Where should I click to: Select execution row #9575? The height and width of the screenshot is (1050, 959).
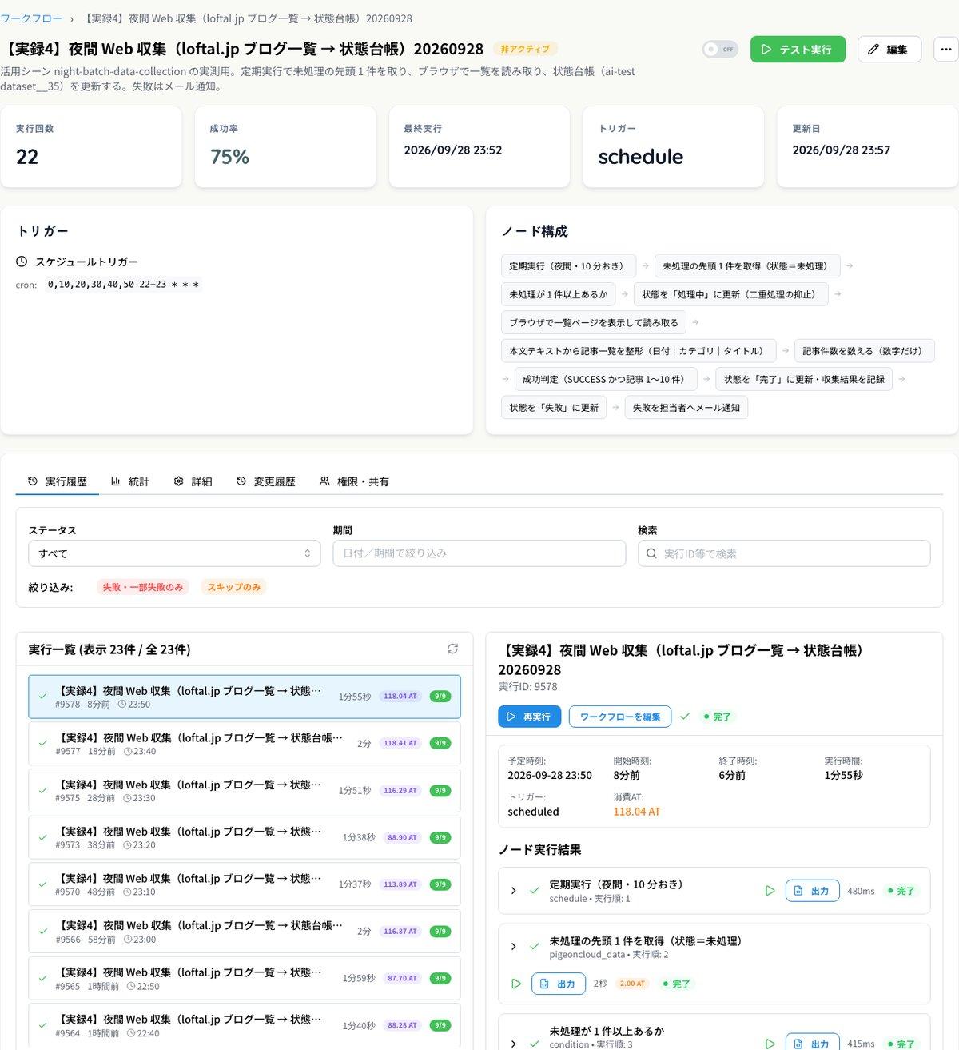point(245,791)
